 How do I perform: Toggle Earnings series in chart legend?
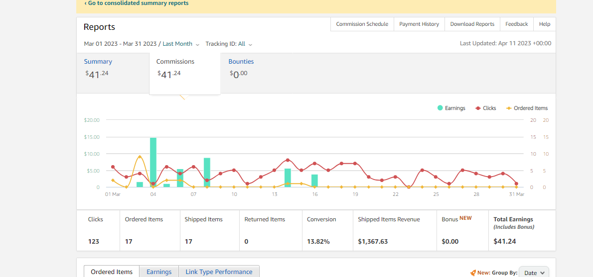click(451, 108)
